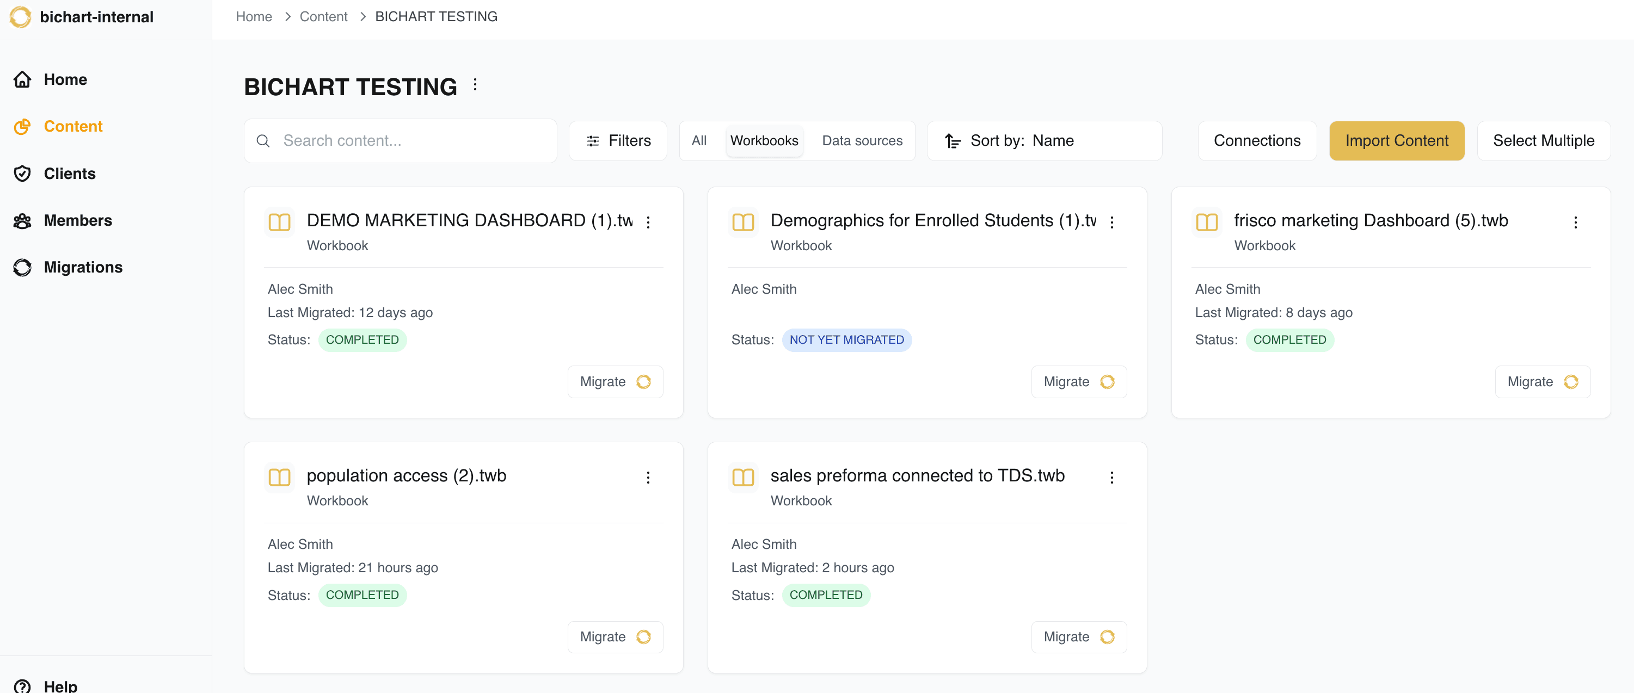
Task: Open the Connections page
Action: 1257,141
